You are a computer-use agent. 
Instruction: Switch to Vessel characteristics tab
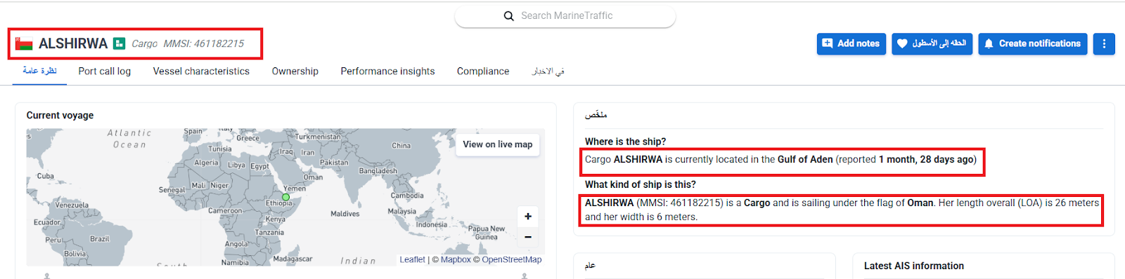click(201, 72)
